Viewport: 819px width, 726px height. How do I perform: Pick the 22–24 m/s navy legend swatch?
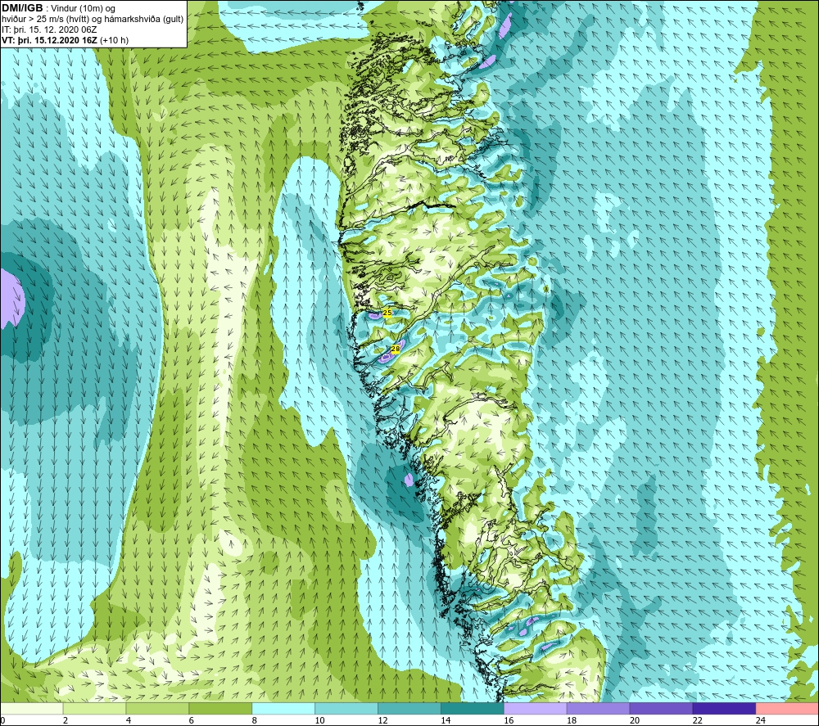(724, 709)
